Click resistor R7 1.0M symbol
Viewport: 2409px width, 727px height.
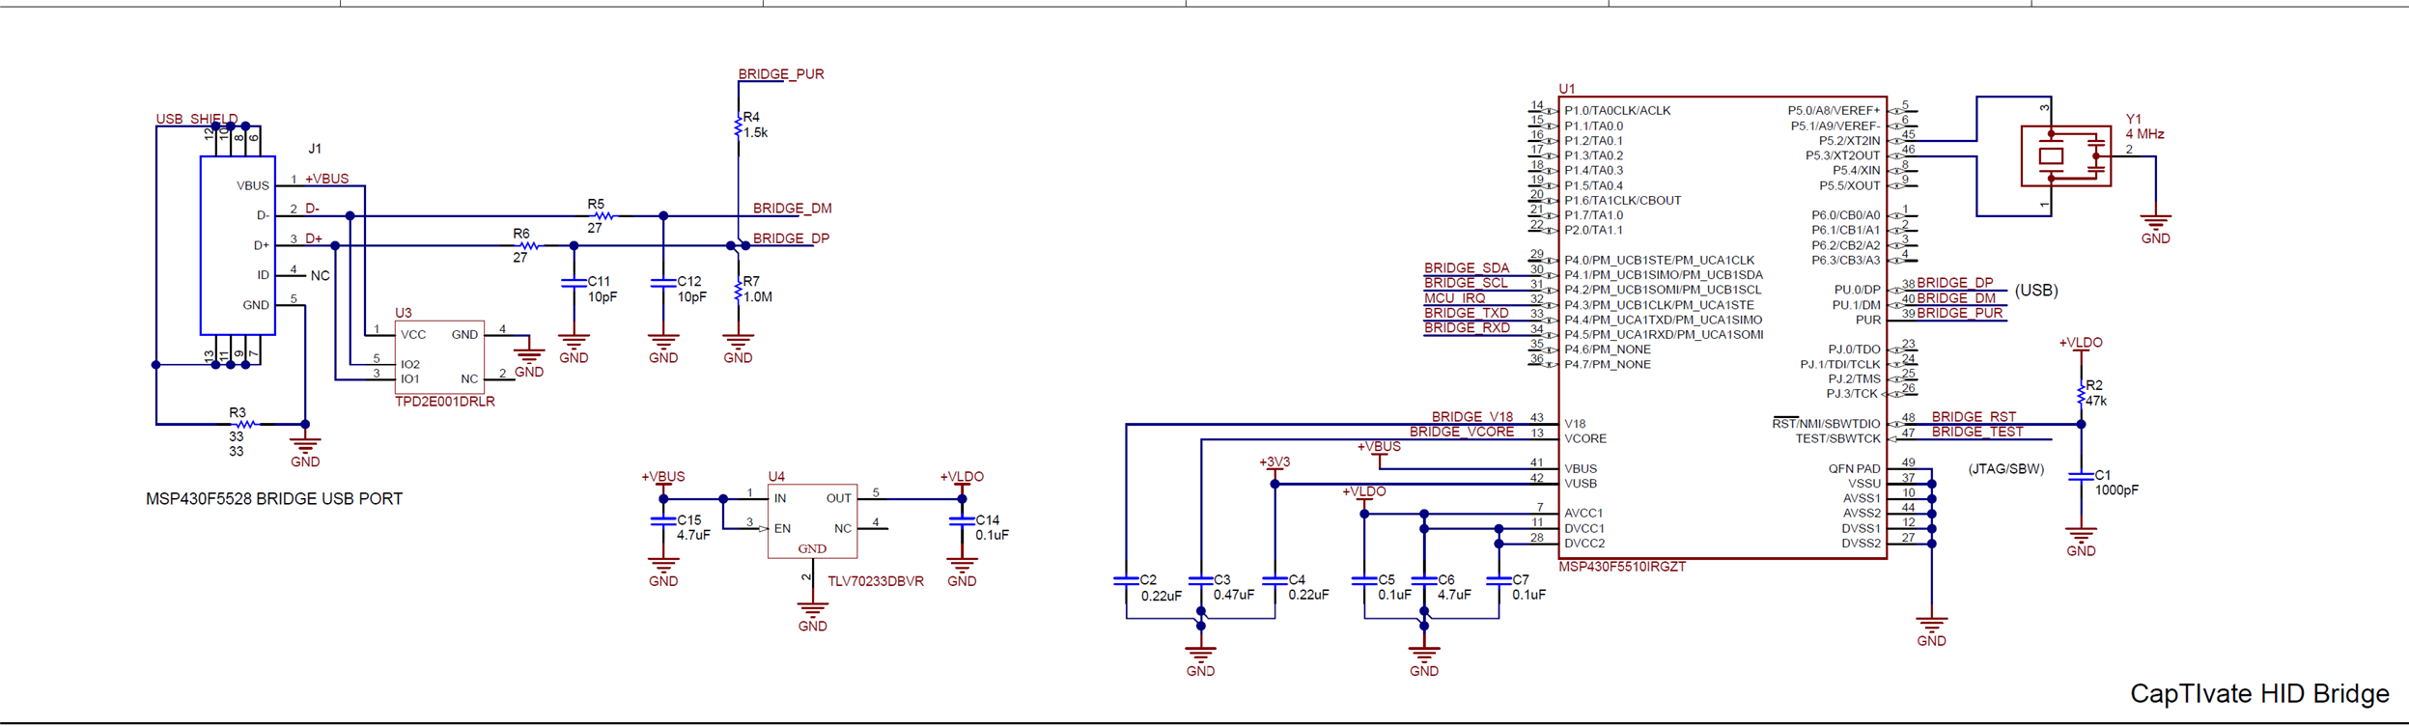tap(739, 290)
